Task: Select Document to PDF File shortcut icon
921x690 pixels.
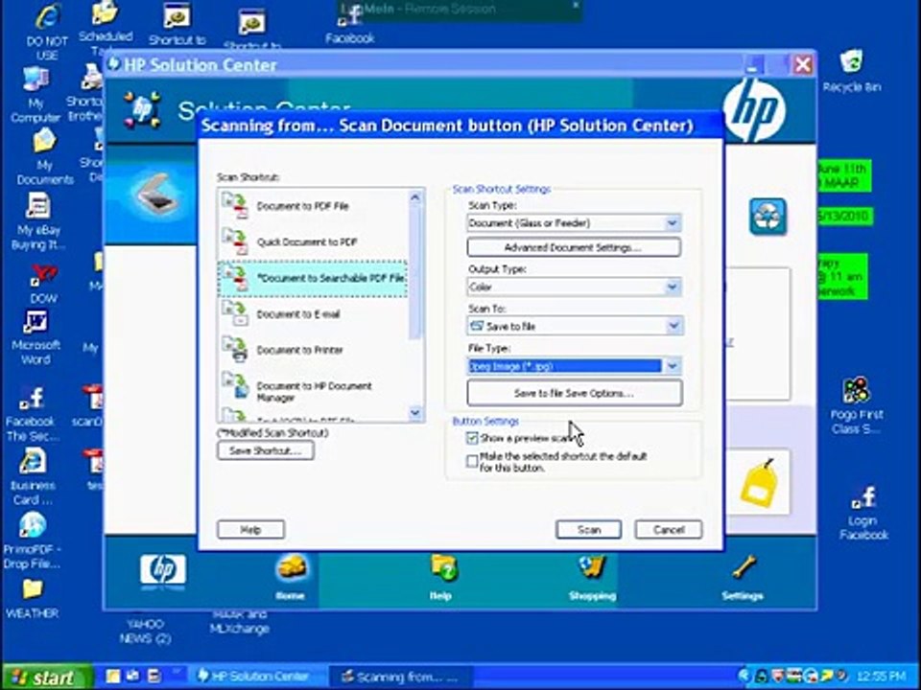Action: 236,206
